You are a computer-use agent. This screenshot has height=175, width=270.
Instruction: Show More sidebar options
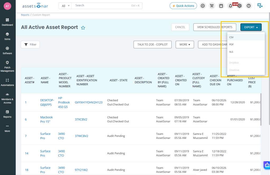click(7, 128)
